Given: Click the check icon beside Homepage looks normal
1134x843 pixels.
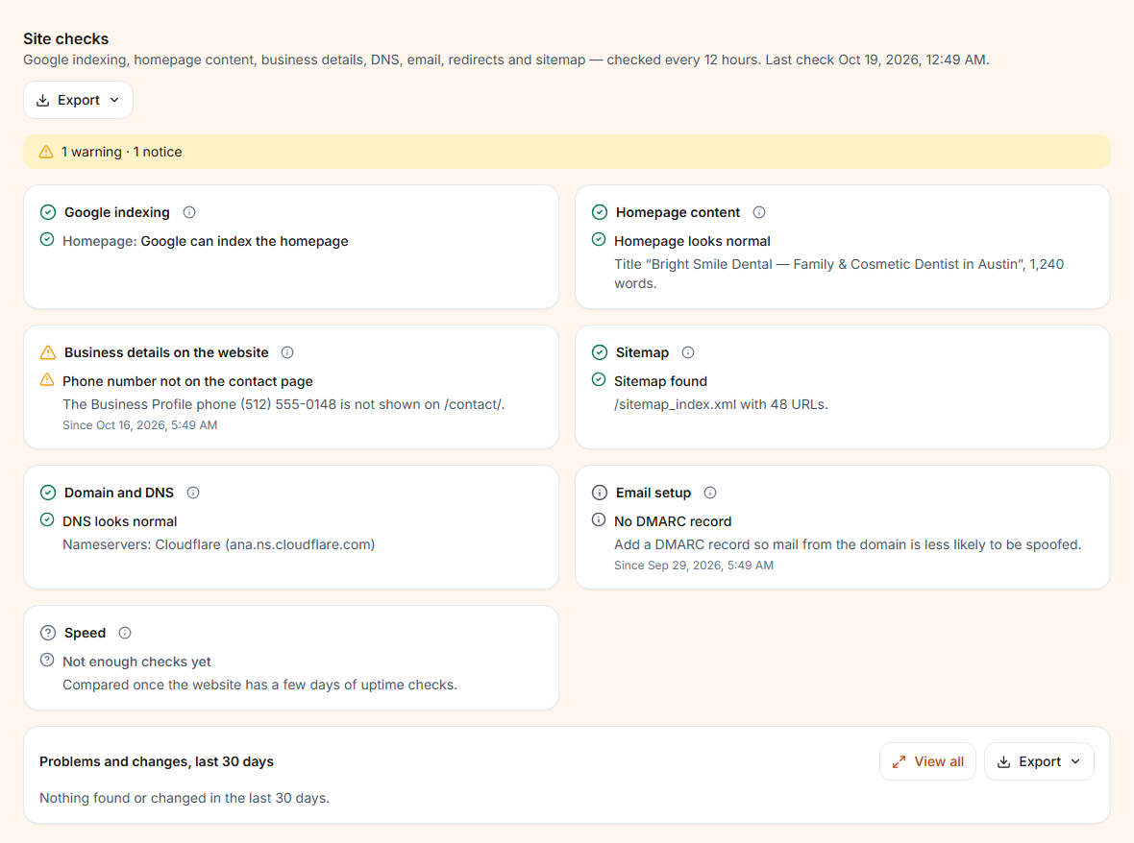Looking at the screenshot, I should (599, 239).
